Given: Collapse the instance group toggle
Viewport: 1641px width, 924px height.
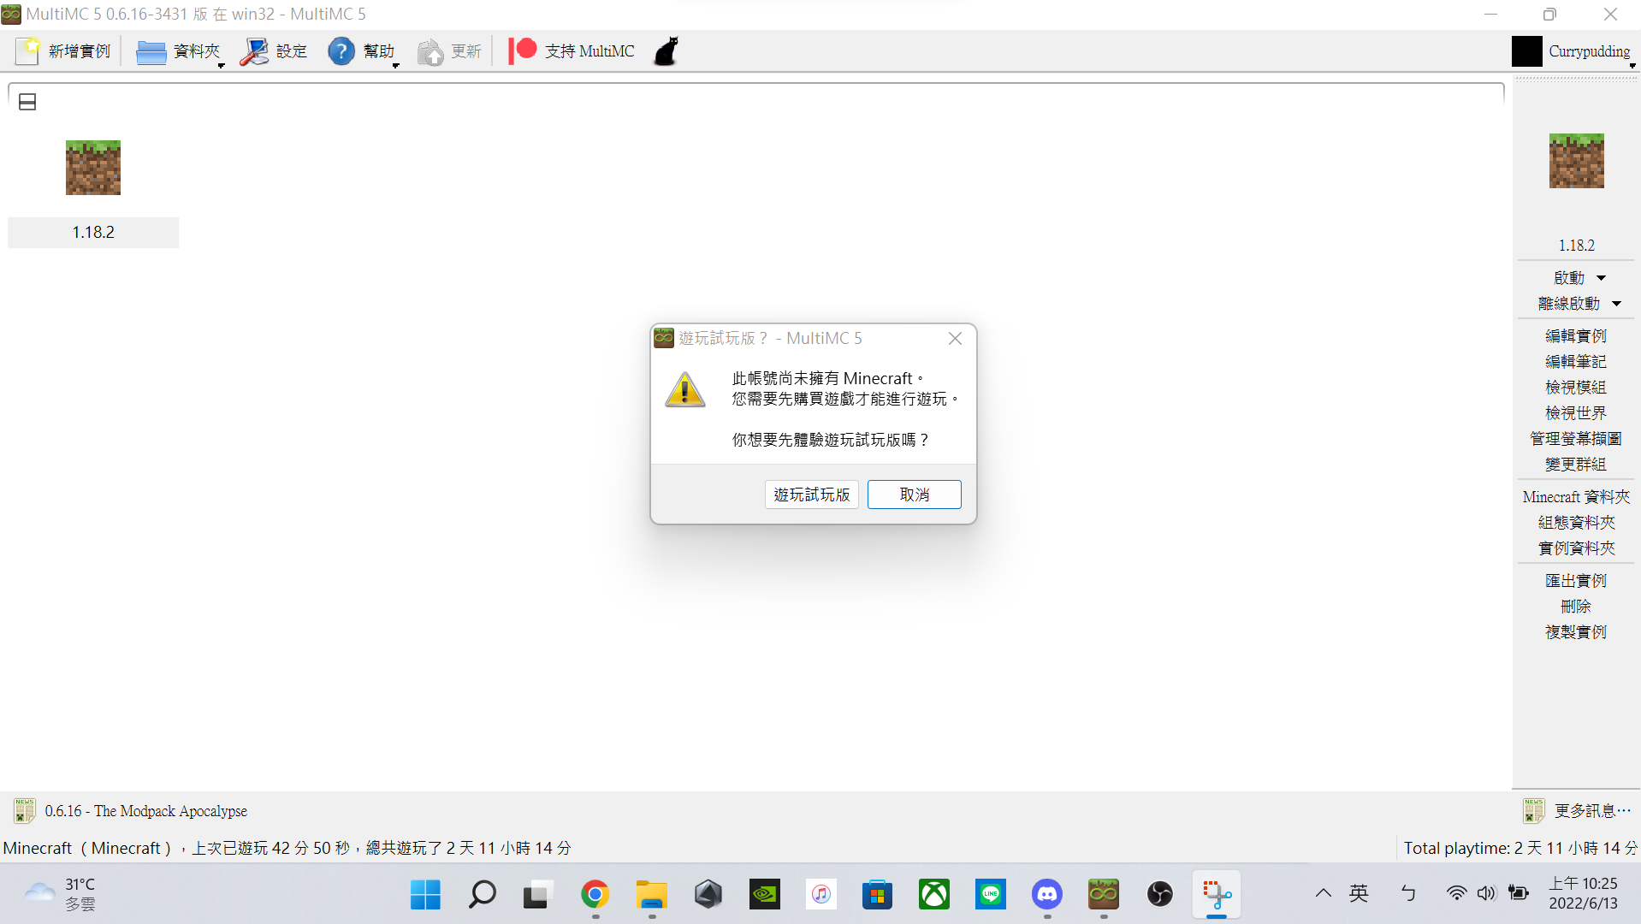Looking at the screenshot, I should (x=27, y=102).
